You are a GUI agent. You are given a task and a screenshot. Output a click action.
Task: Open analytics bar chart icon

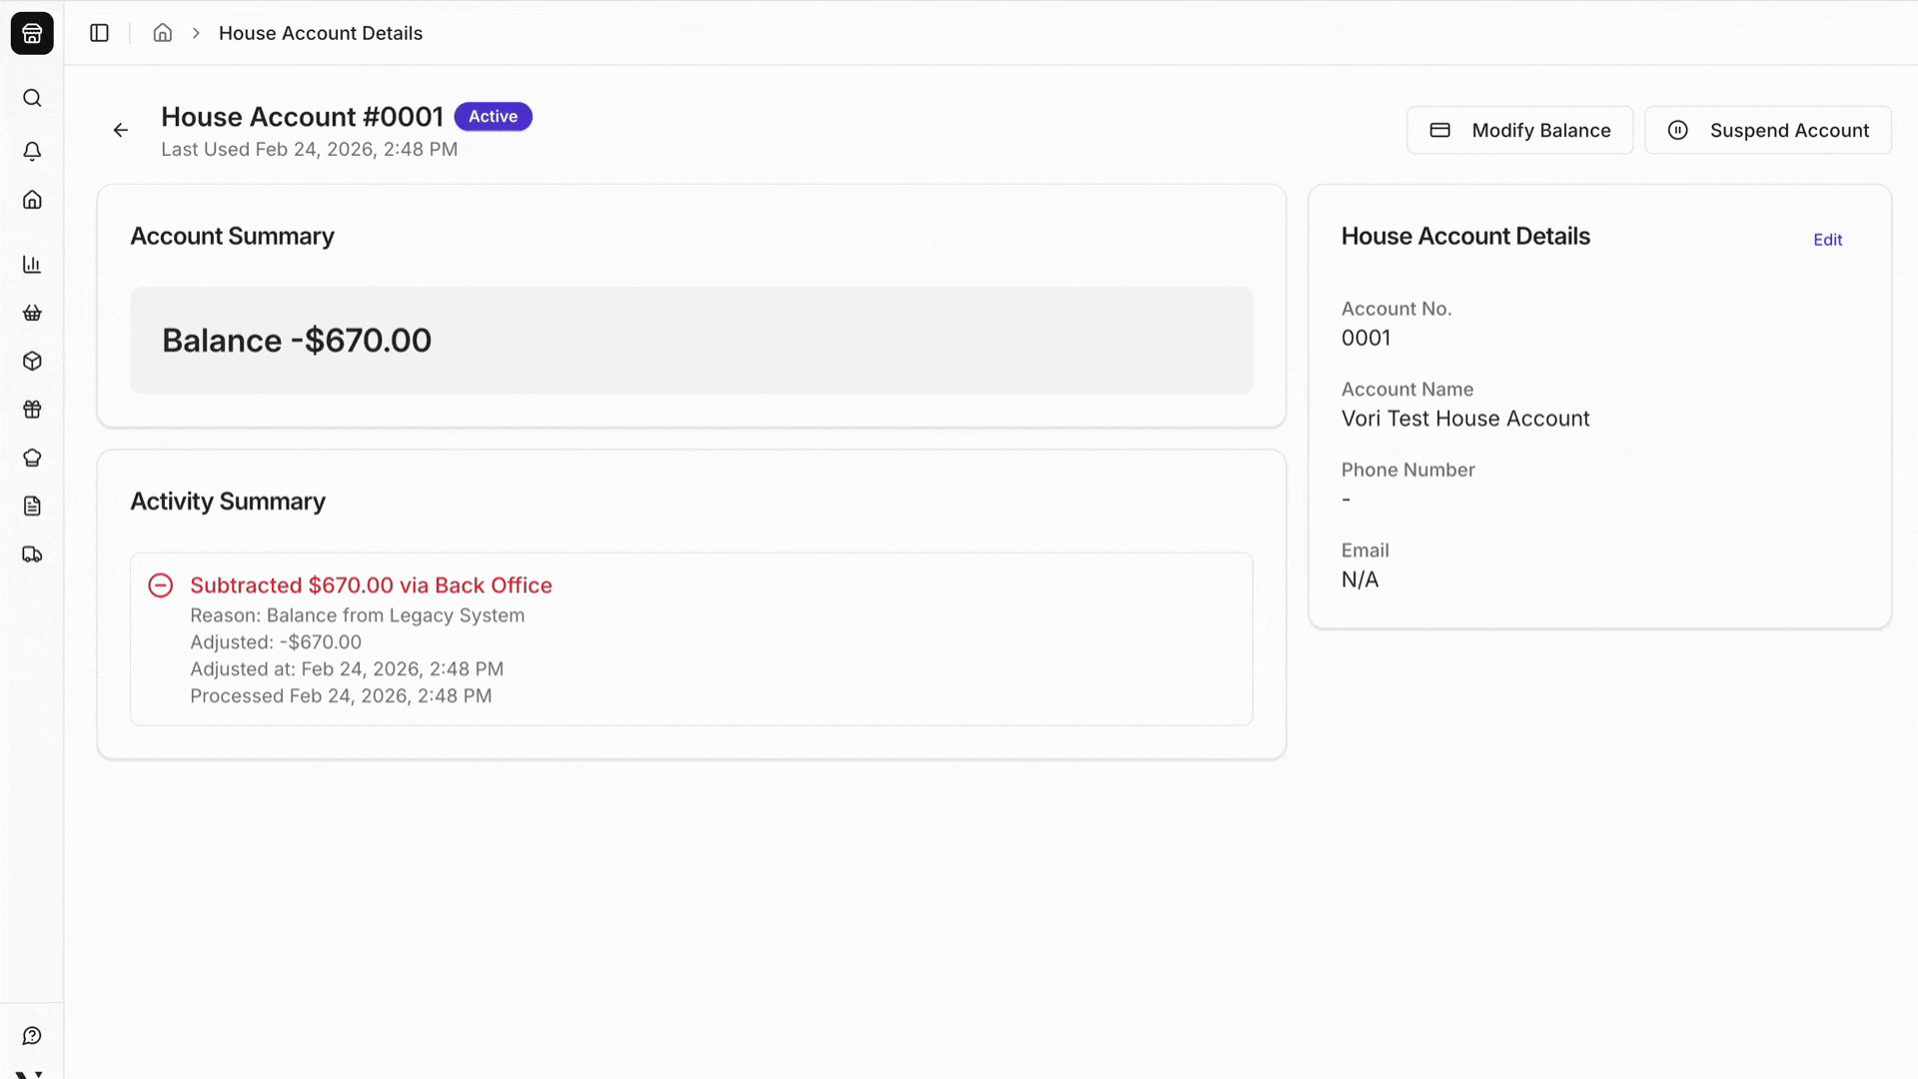32,265
